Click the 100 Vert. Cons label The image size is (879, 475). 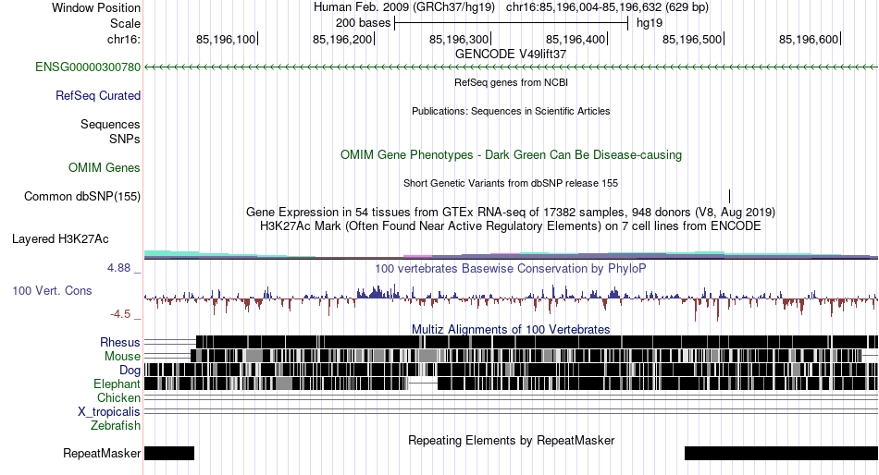coord(52,291)
